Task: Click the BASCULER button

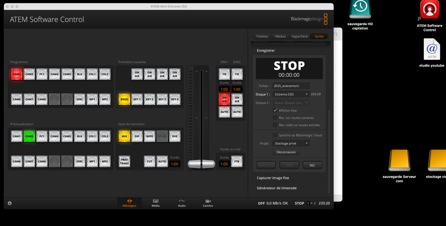Action: (x=266, y=165)
